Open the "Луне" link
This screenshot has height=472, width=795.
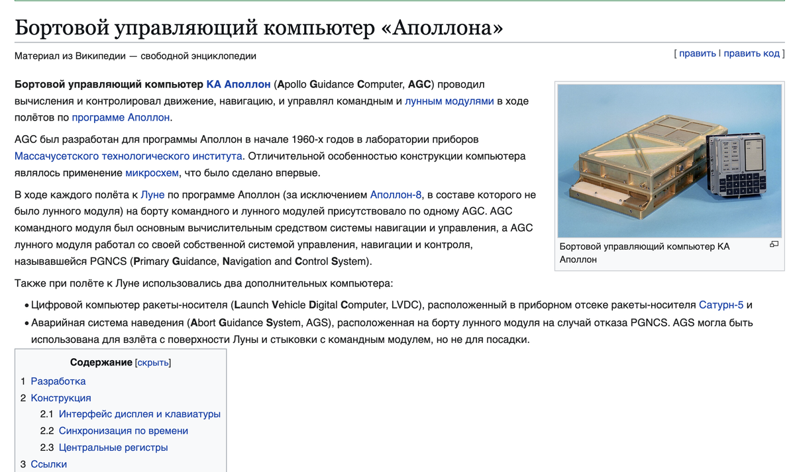(152, 195)
